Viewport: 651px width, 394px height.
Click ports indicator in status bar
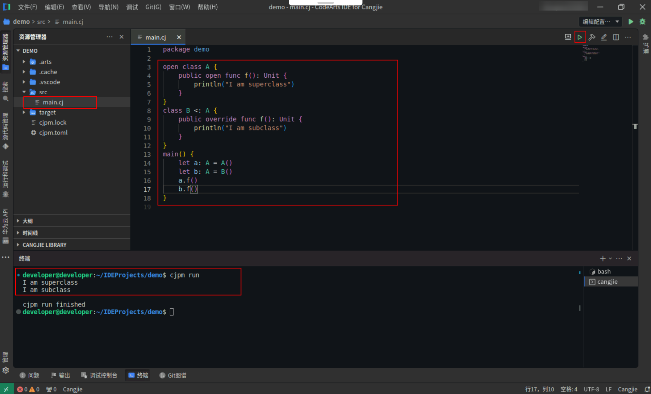click(51, 389)
